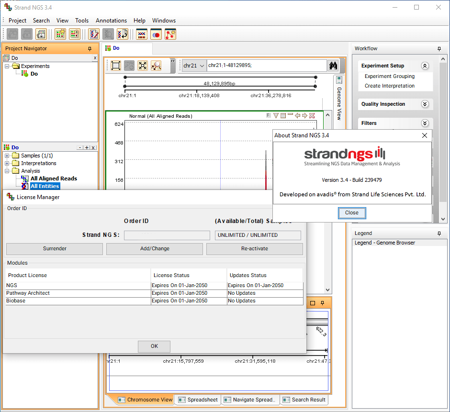
Task: Click Close in the About Strand NGS dialog
Action: tap(352, 213)
